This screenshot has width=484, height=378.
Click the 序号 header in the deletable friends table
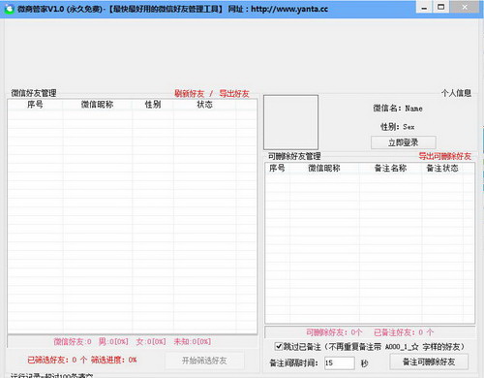click(x=277, y=168)
